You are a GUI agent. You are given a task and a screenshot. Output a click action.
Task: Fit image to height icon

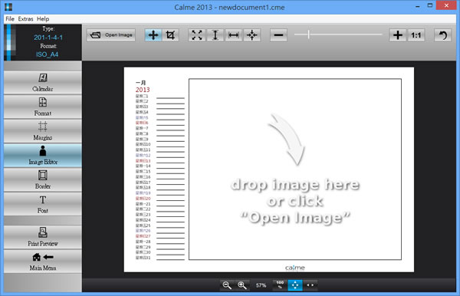[x=215, y=35]
